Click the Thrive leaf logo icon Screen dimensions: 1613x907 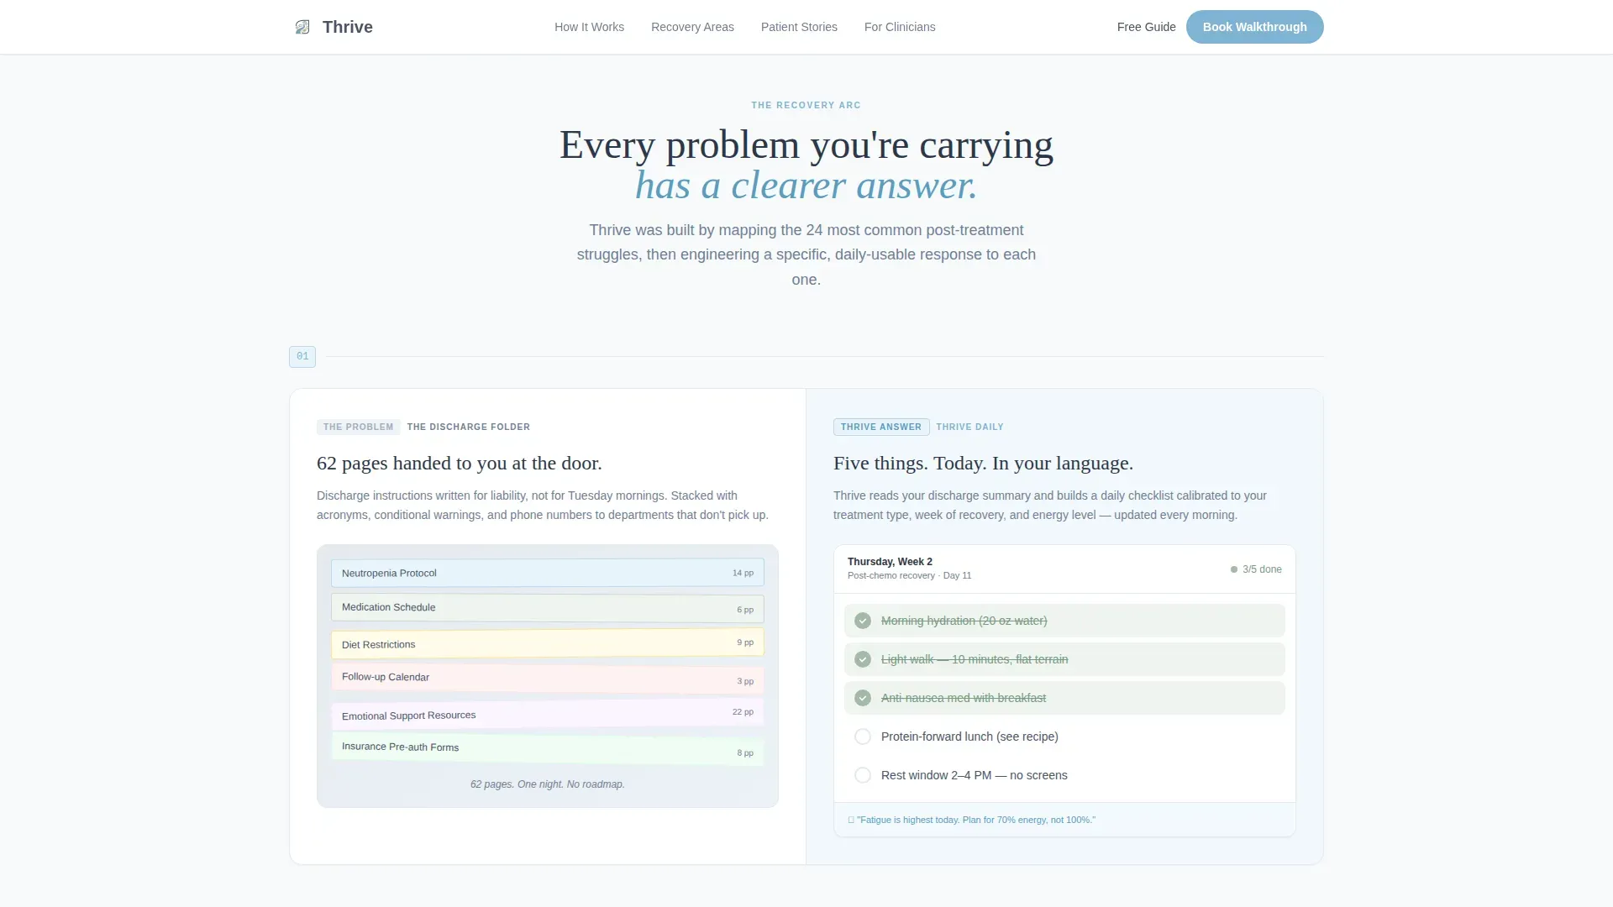pos(302,27)
